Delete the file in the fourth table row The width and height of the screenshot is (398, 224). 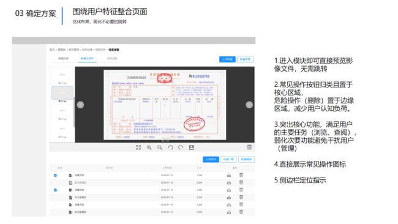pyautogui.click(x=241, y=197)
